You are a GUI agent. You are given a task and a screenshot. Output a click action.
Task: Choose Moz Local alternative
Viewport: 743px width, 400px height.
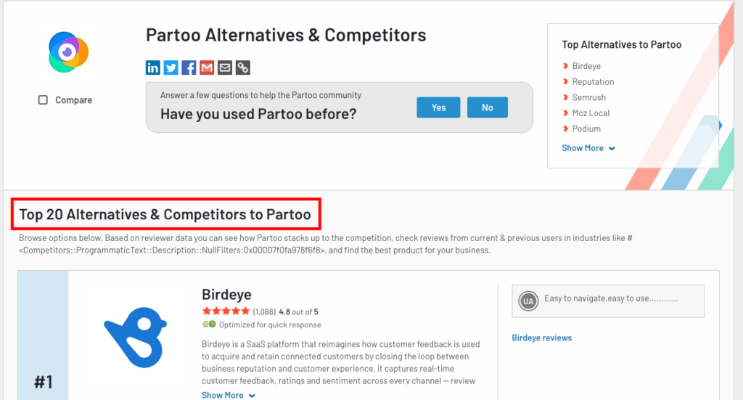click(591, 113)
